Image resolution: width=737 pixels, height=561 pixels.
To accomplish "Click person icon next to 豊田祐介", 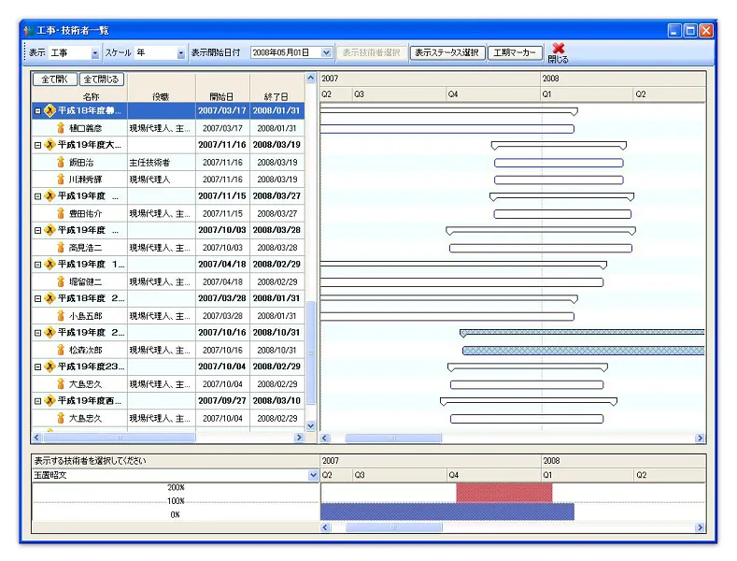I will click(61, 213).
